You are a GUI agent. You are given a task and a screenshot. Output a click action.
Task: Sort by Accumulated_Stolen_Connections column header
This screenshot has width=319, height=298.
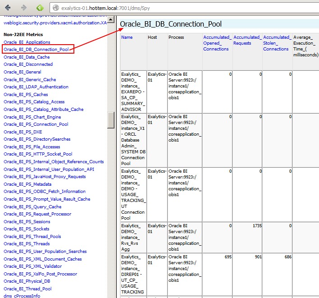coord(277,43)
